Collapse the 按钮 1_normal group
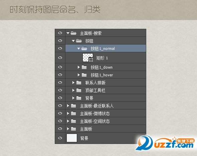The height and width of the screenshot is (156, 197). [78, 49]
